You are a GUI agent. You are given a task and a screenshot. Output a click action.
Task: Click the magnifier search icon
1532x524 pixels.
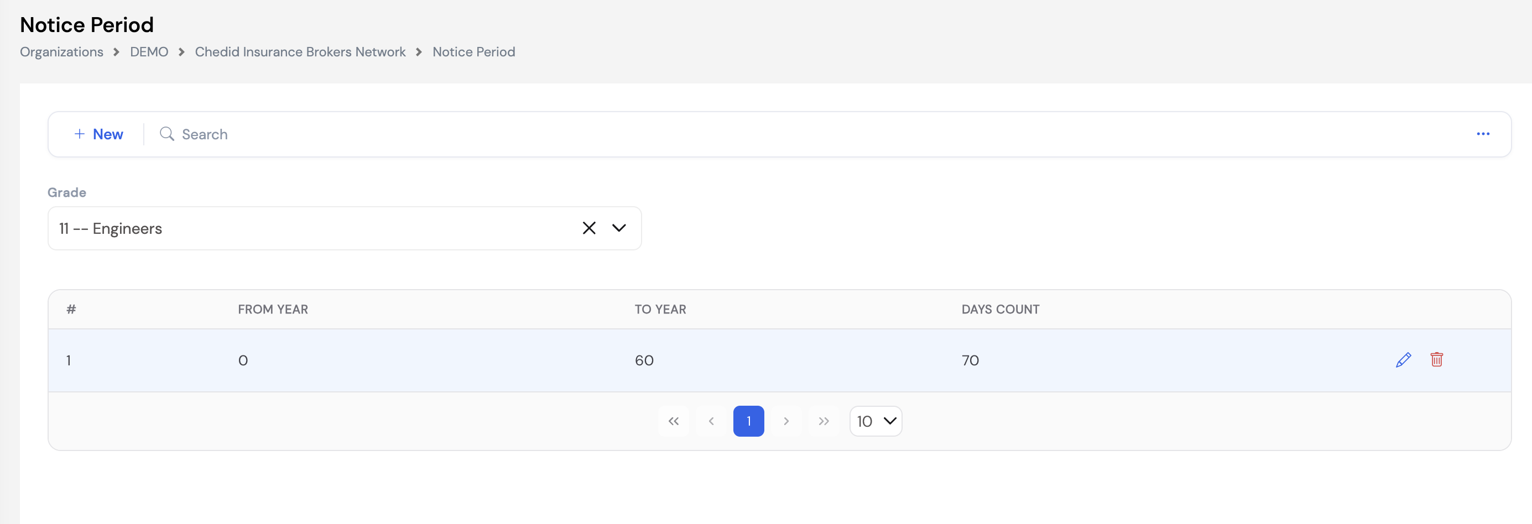167,134
